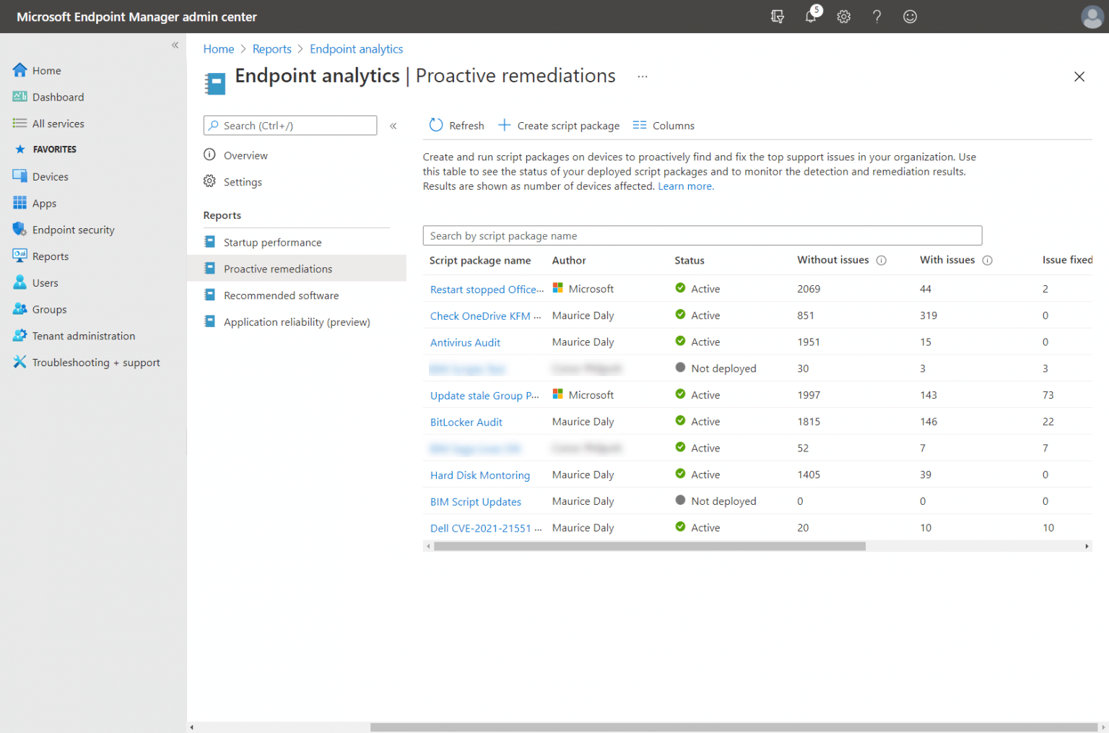This screenshot has width=1109, height=733.
Task: Collapse the left navigation pane
Action: point(175,45)
